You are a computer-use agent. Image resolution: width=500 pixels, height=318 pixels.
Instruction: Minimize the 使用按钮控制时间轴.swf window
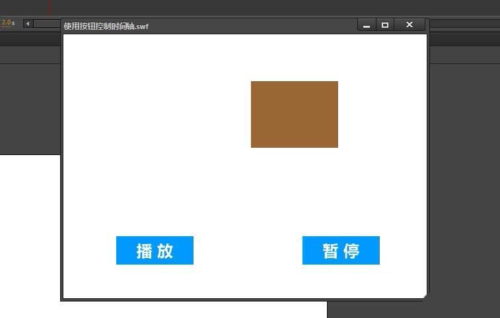(x=367, y=25)
